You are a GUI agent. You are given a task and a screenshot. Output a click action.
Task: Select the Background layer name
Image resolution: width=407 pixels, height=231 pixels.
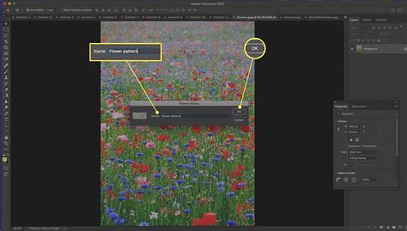click(370, 49)
